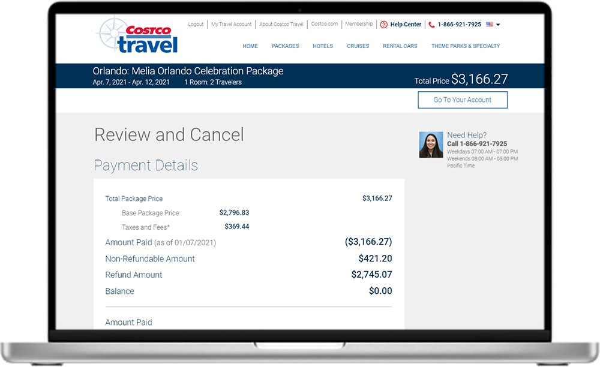Click the Weekdays 07:00 AM - 07:00 PM hours
600x367 pixels.
(x=482, y=152)
